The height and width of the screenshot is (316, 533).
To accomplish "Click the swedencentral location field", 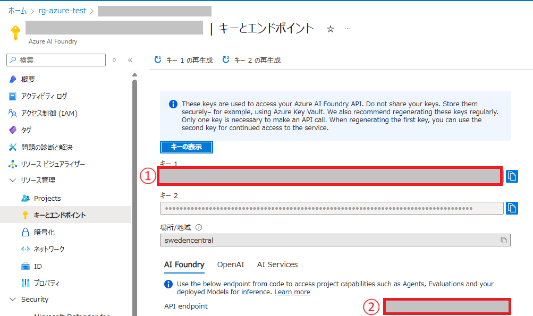I will (335, 240).
